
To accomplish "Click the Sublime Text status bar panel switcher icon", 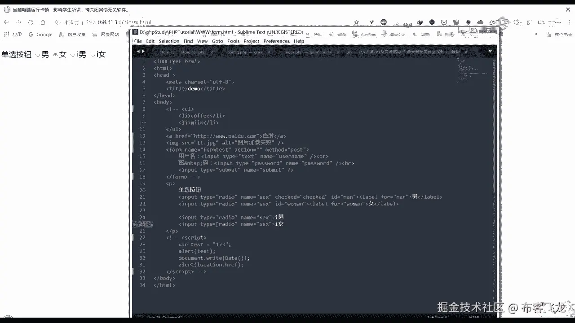I will point(139,317).
